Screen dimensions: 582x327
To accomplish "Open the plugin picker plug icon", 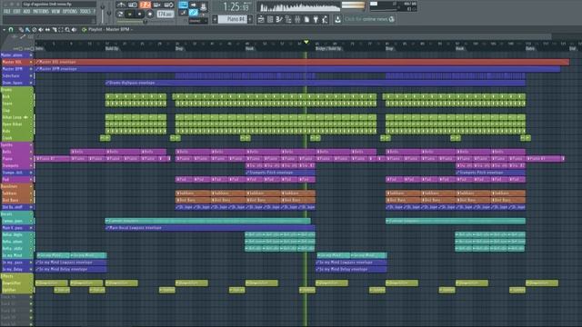I will click(316, 19).
